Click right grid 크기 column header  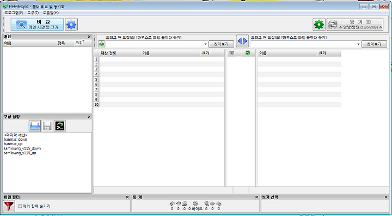[329, 53]
